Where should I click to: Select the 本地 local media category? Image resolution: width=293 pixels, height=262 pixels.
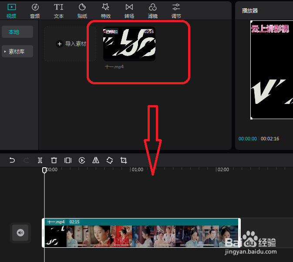coord(17,32)
